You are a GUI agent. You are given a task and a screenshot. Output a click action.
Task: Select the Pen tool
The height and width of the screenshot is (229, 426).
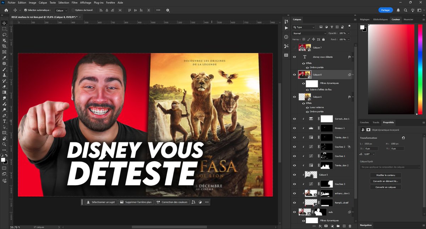4,115
